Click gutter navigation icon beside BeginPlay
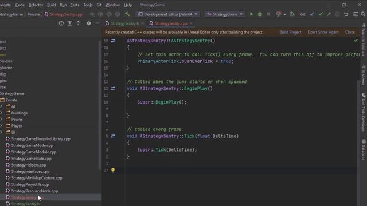This screenshot has height=206, width=367. [x=113, y=88]
